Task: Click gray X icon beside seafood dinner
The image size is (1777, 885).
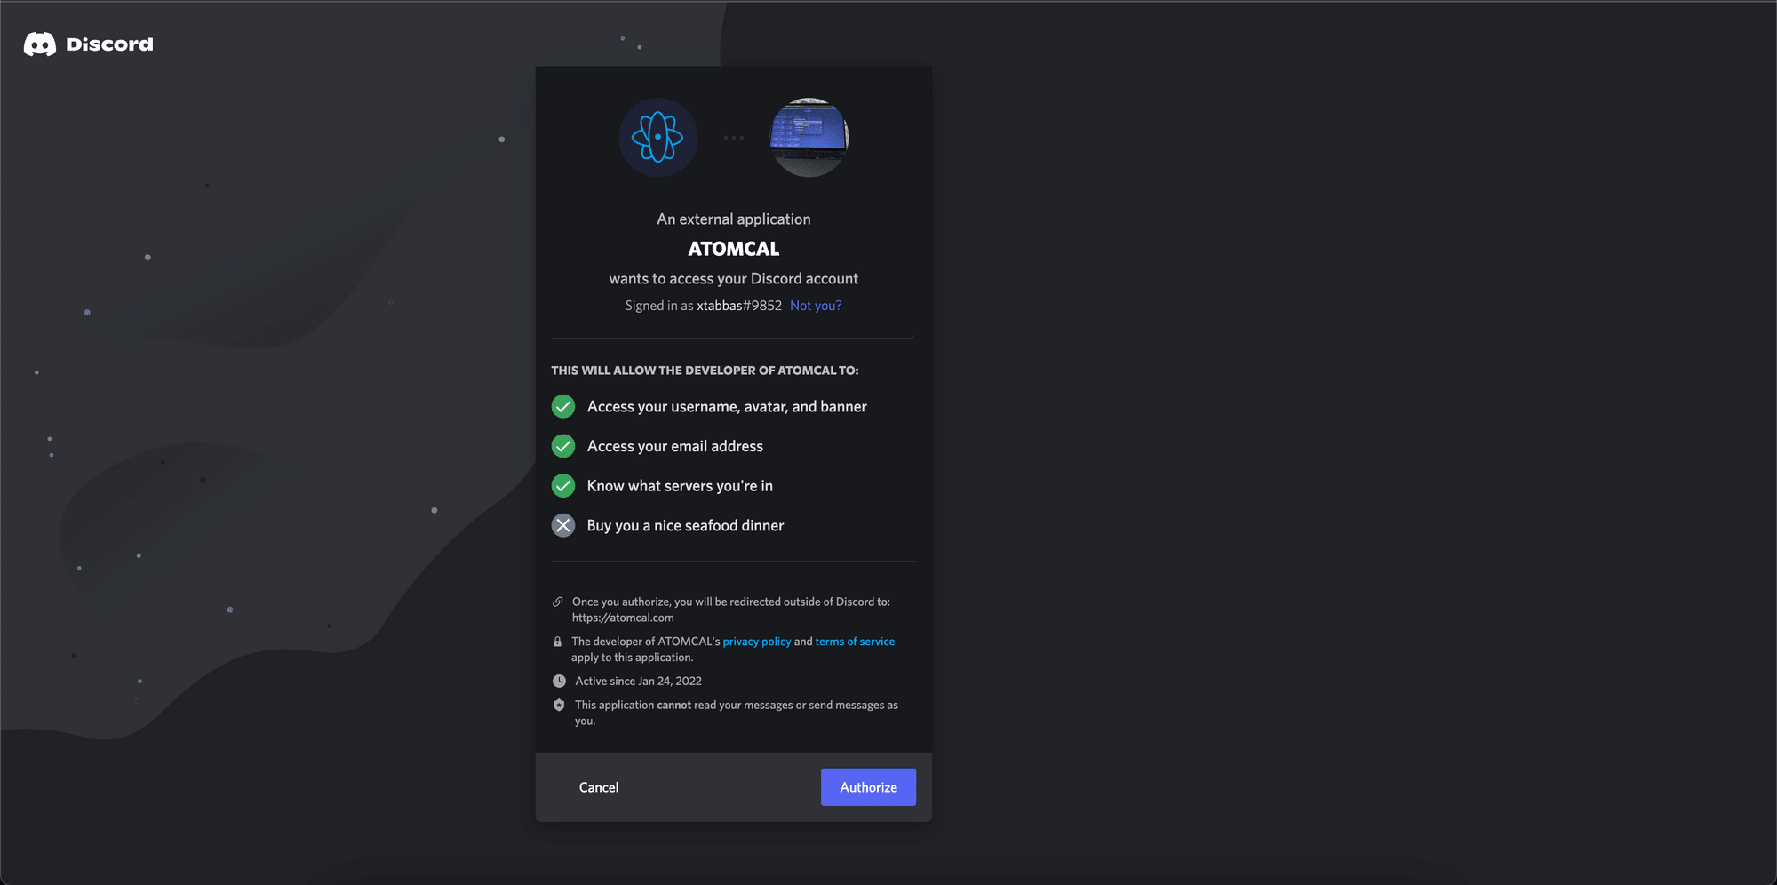Action: click(563, 526)
